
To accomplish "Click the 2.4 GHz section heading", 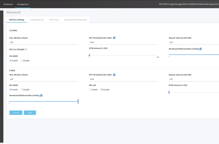I will coord(13,30).
